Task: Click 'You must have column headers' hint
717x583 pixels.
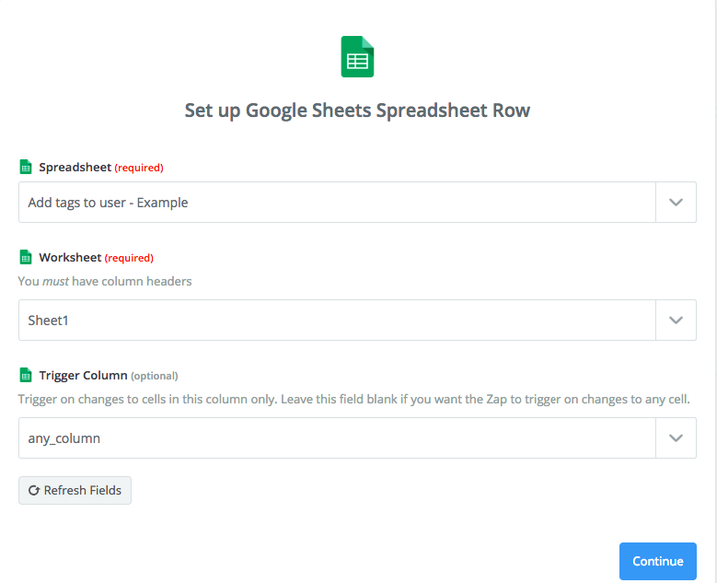Action: 105,281
